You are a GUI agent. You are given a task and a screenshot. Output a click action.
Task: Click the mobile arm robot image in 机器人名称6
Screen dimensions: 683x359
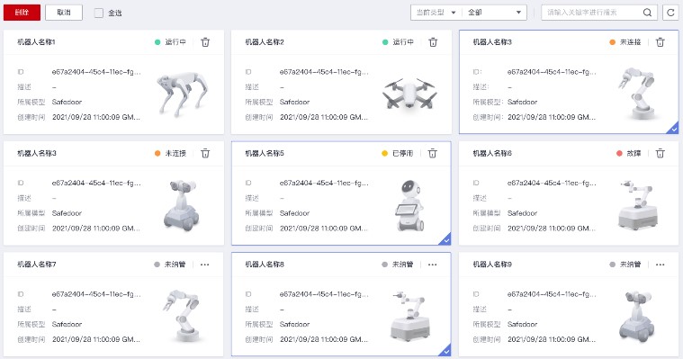tap(638, 205)
